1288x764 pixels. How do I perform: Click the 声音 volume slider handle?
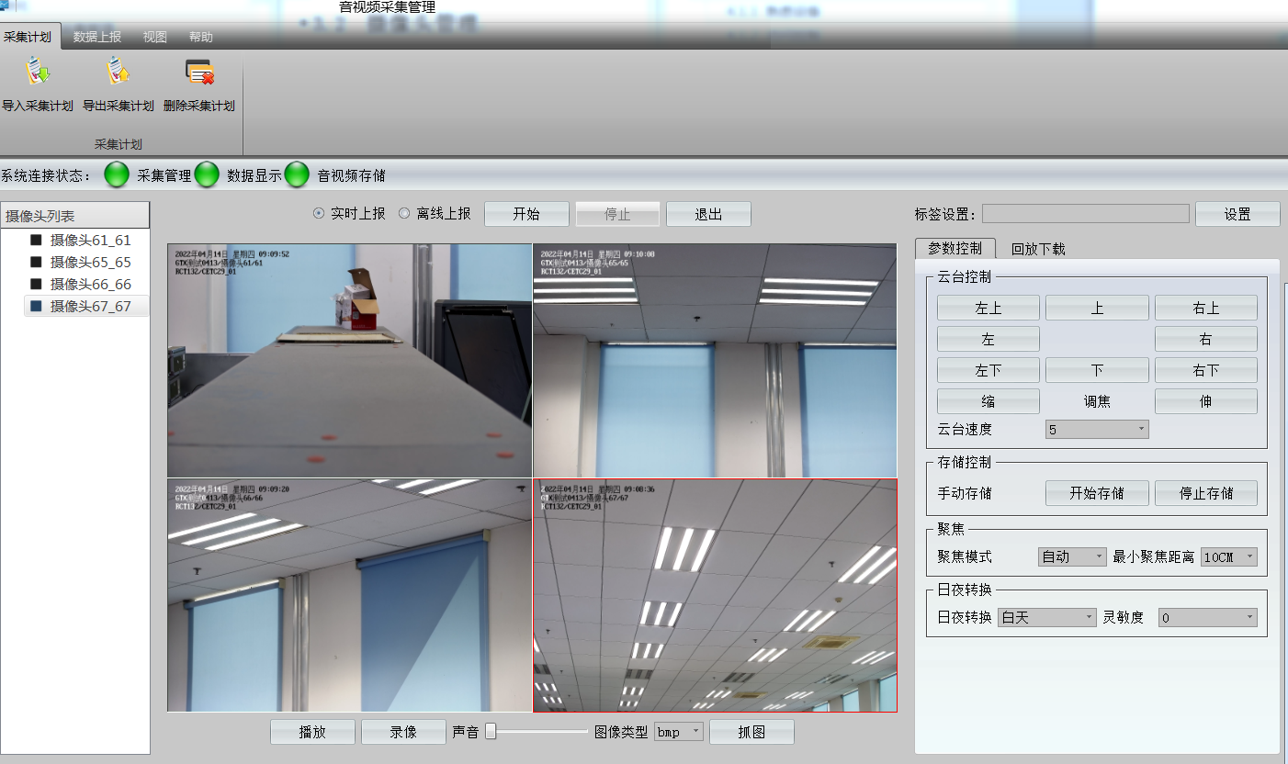[491, 731]
